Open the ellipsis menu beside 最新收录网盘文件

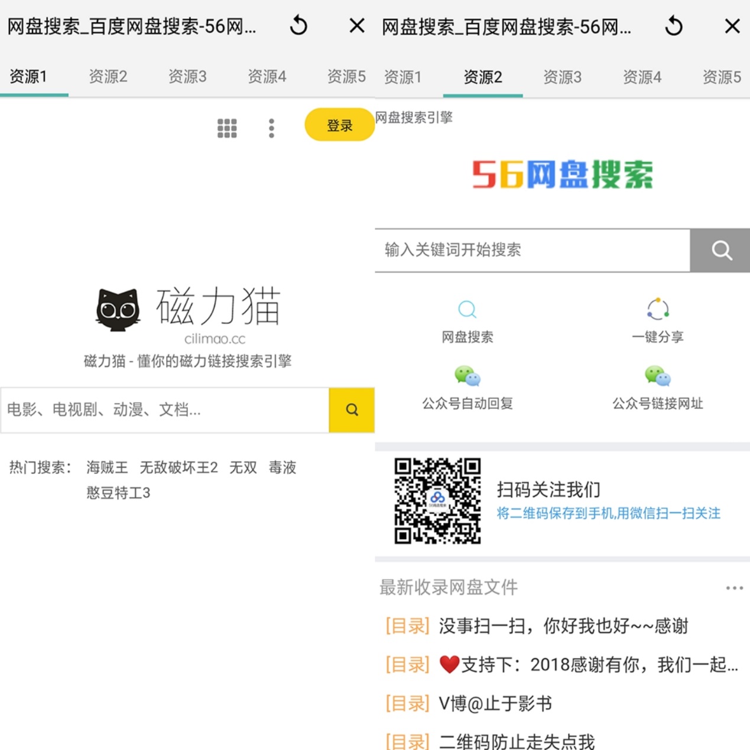click(x=734, y=587)
